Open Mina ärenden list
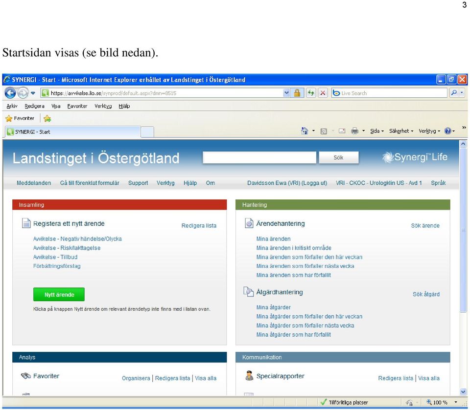The width and height of the screenshot is (470, 410). [273, 239]
